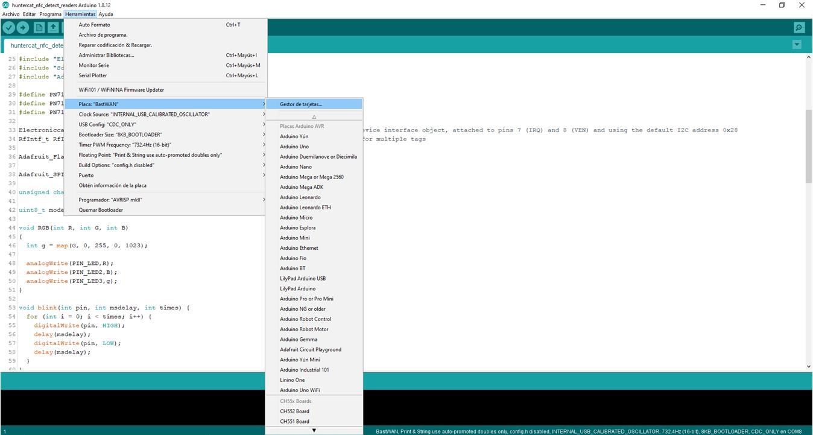Expand the Build Options submenu
This screenshot has height=435, width=813.
tap(165, 165)
